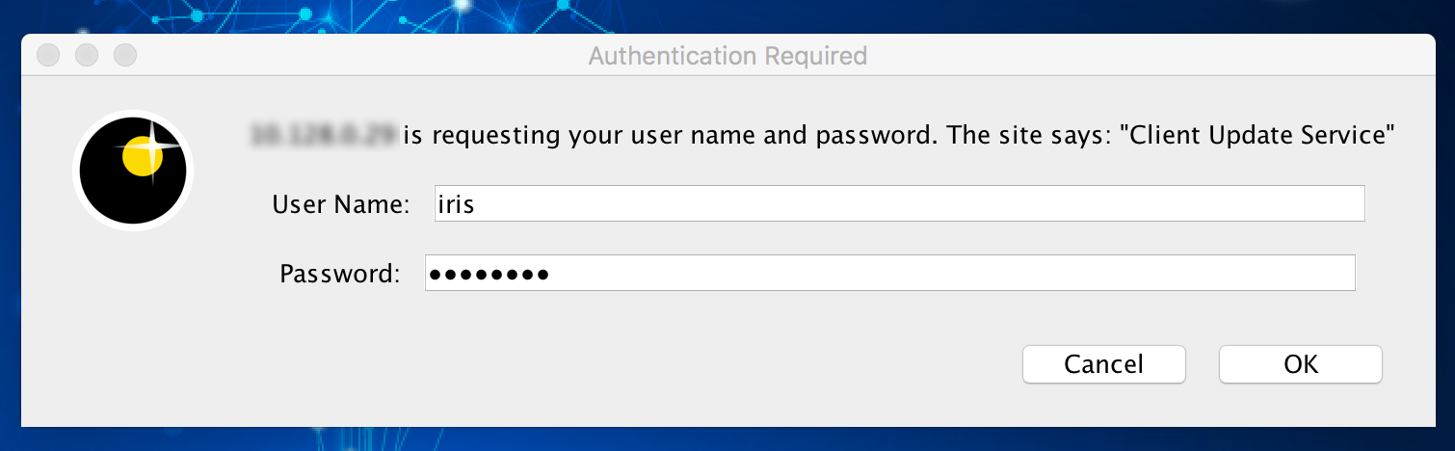Click the "Password:" label
This screenshot has width=1455, height=451.
[339, 274]
